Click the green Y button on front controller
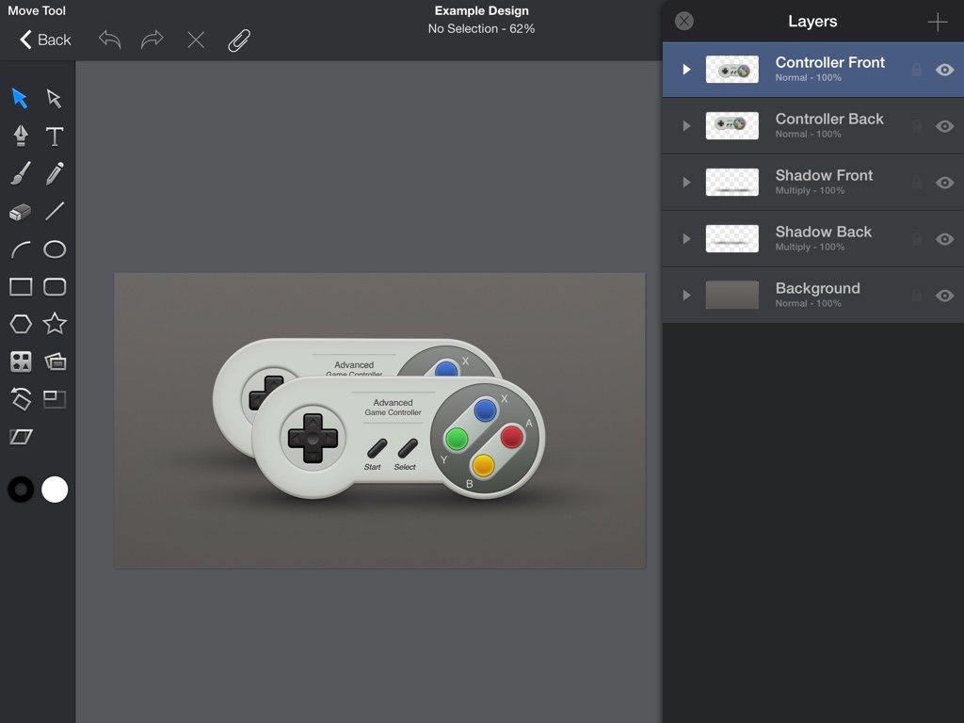This screenshot has height=723, width=964. (457, 439)
